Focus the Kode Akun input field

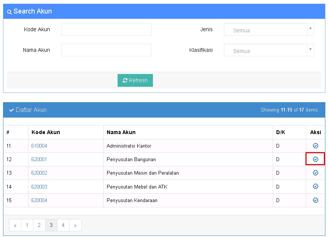[106, 29]
